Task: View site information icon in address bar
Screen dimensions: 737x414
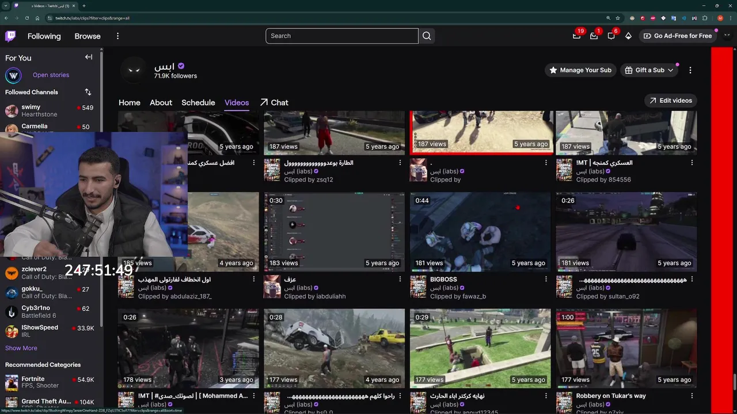Action: pos(50,18)
